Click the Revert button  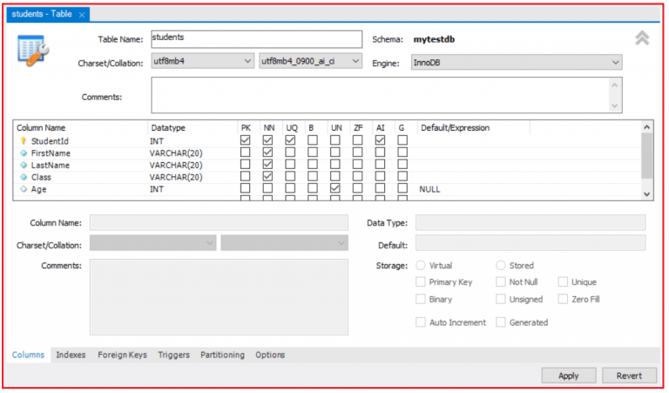click(629, 376)
